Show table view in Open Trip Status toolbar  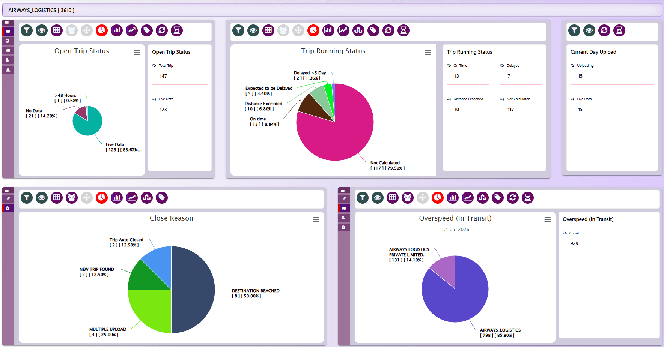[x=57, y=30]
